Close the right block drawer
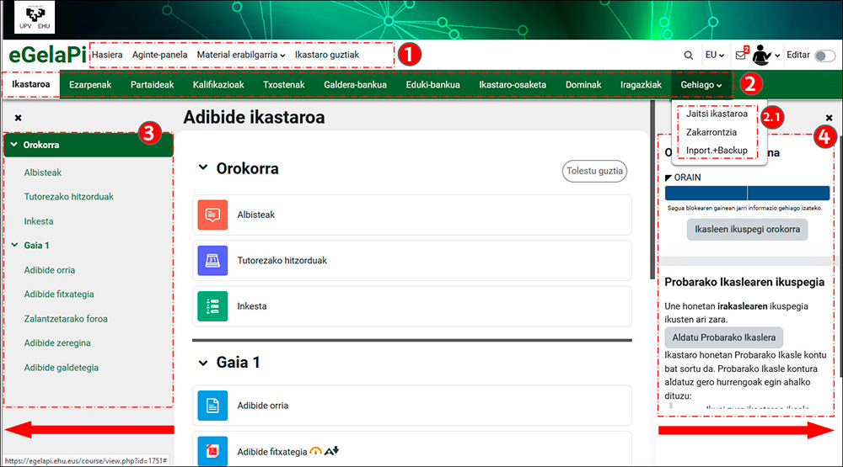This screenshot has height=467, width=843. (x=829, y=118)
